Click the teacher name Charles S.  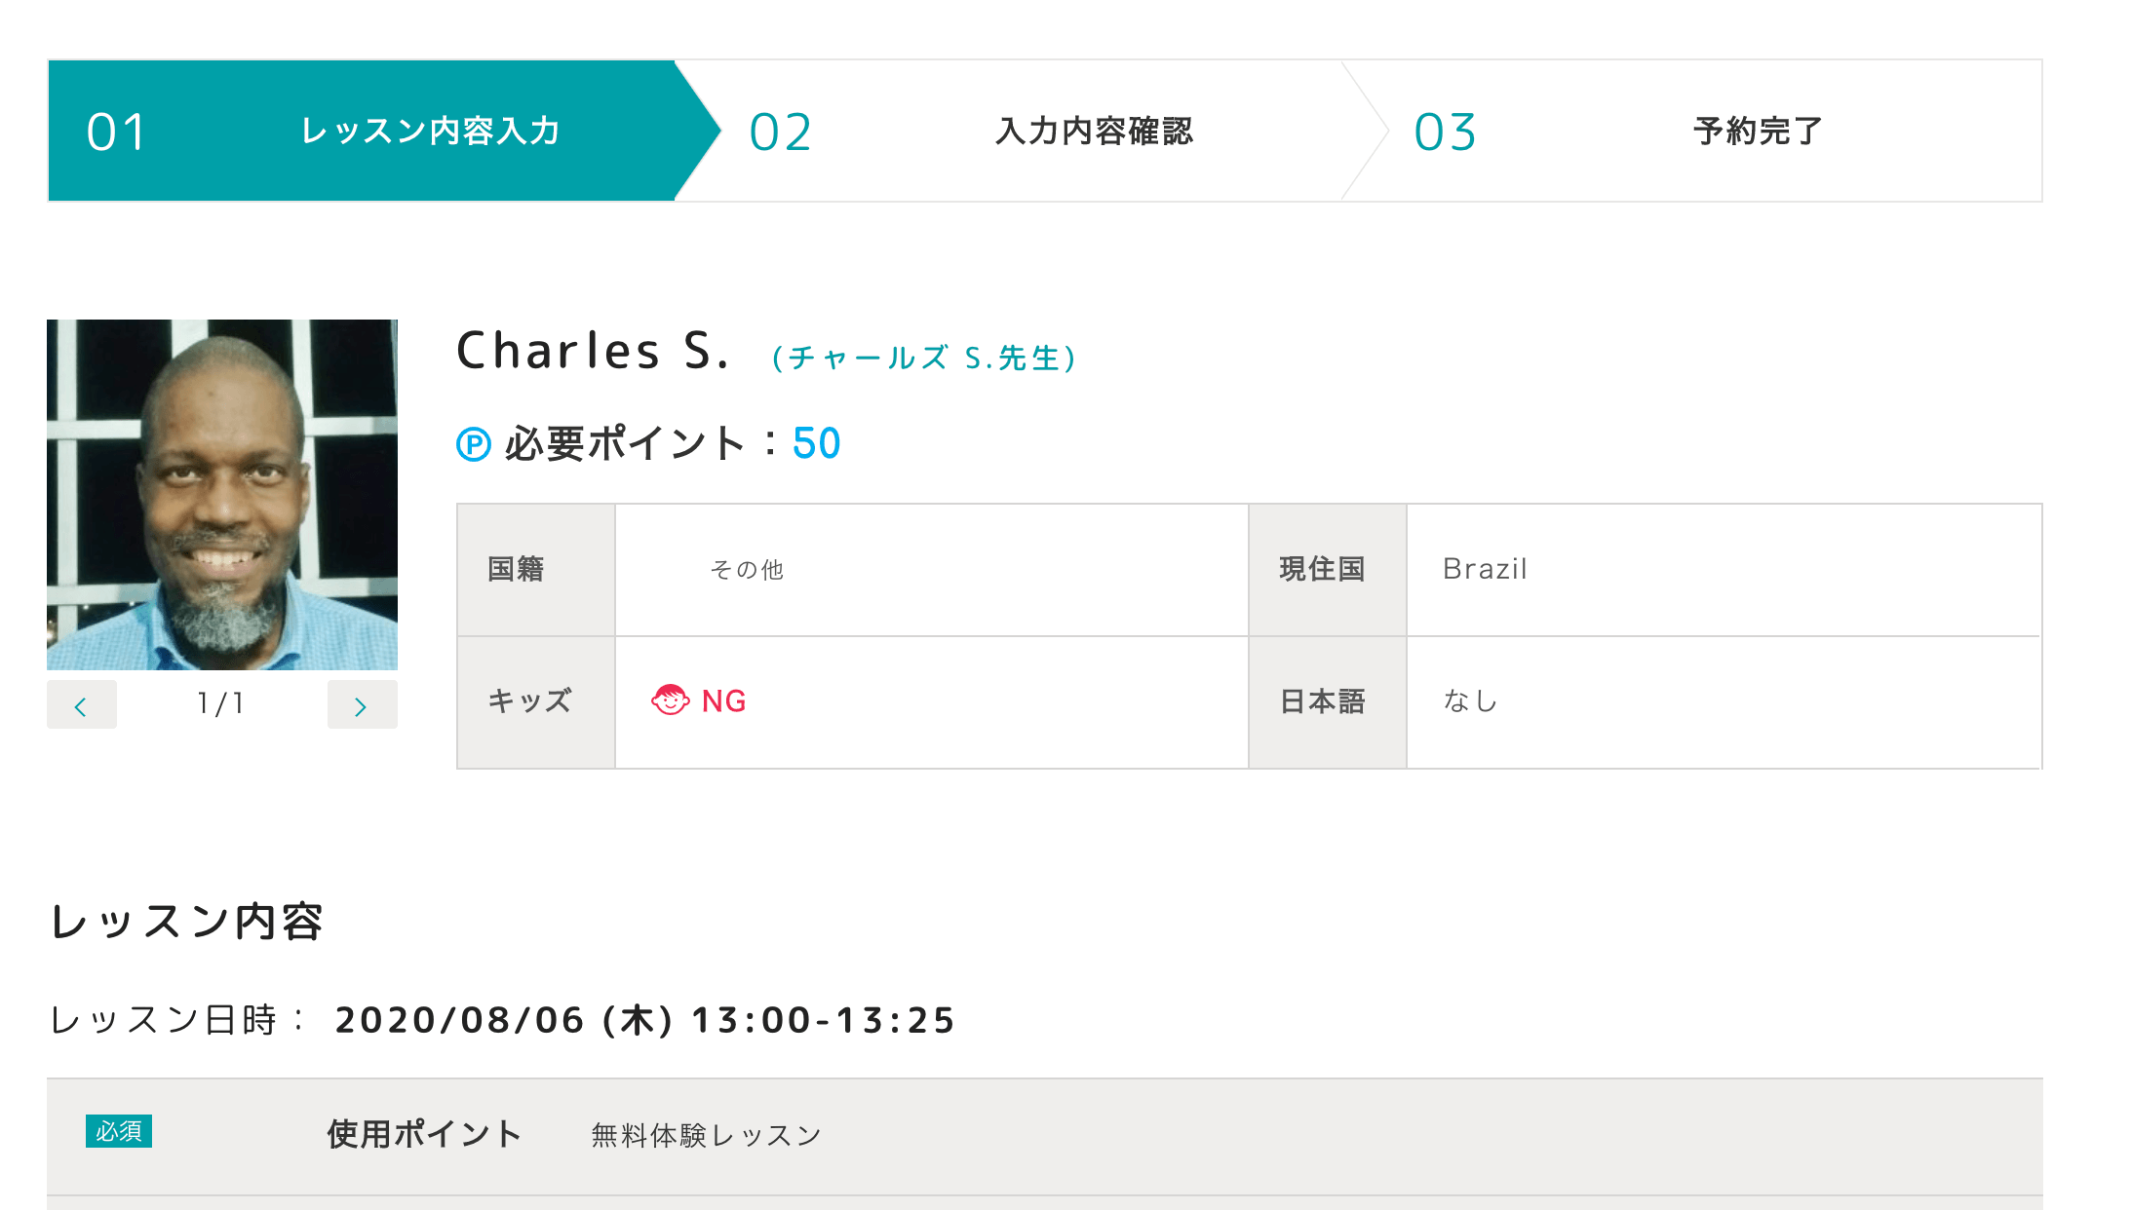pos(593,352)
